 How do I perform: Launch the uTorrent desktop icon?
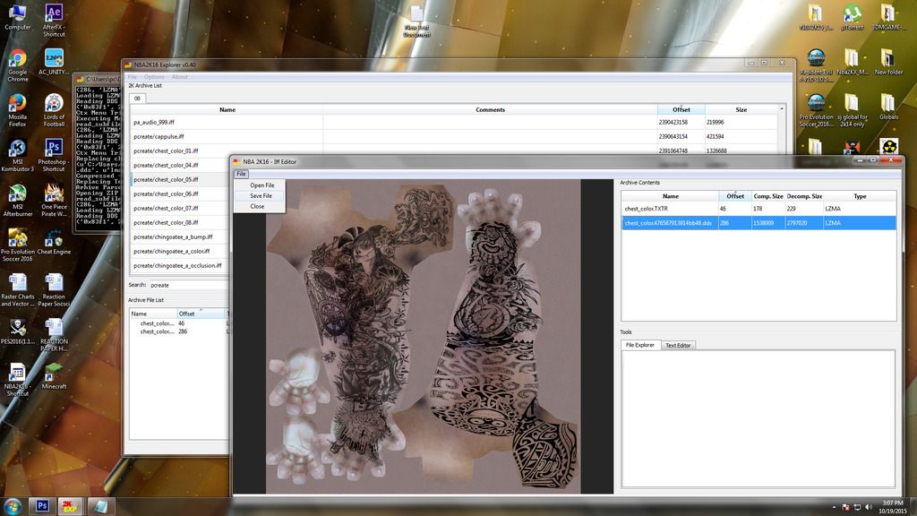[853, 18]
